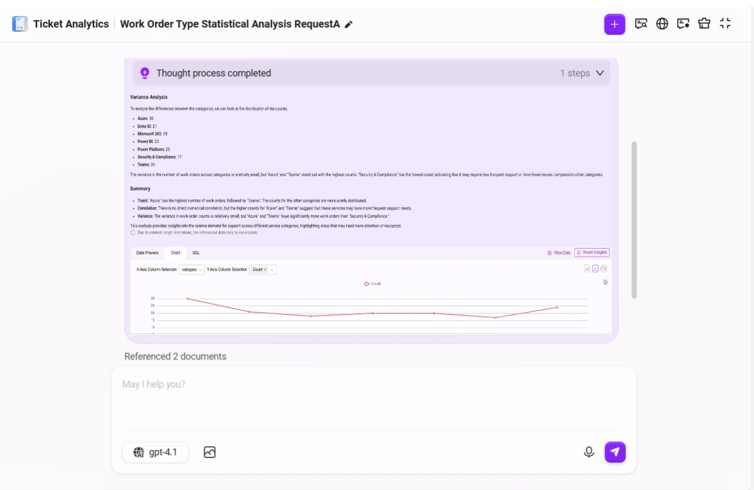754x490 pixels.
Task: Click the purple plus new chat button
Action: point(614,24)
